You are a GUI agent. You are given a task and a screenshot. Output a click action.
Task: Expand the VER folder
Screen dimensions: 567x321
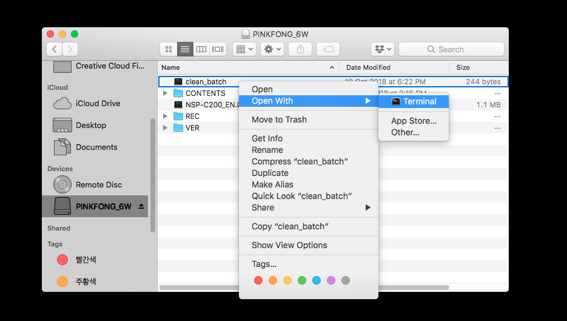pos(166,128)
